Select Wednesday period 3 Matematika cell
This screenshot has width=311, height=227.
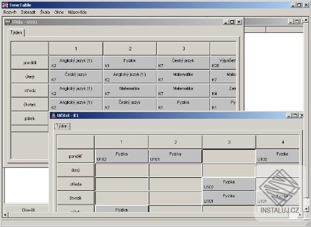pyautogui.click(x=183, y=91)
